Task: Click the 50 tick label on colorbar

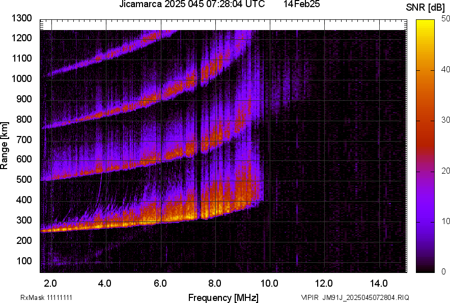Action: [446, 19]
